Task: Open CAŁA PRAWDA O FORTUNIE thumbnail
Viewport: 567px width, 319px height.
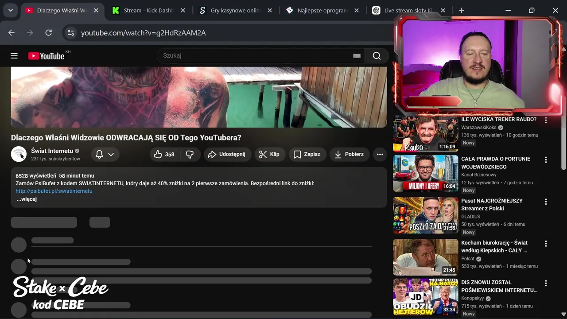Action: point(426,173)
